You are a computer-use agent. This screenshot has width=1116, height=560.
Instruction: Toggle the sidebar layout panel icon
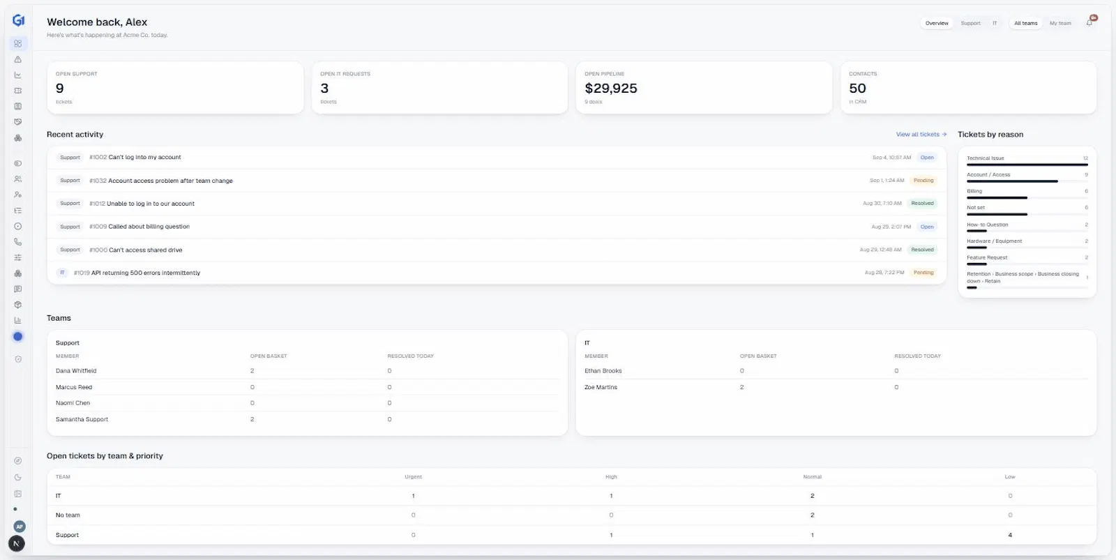18,494
